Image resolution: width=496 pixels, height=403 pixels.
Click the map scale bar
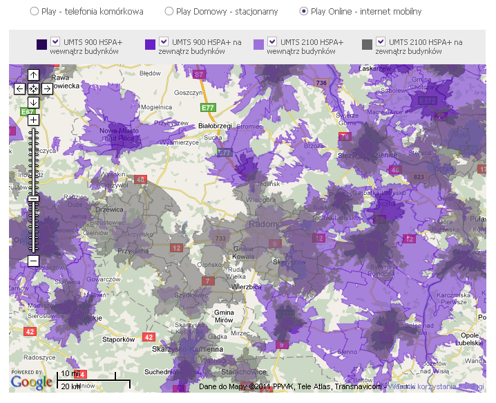click(x=94, y=380)
